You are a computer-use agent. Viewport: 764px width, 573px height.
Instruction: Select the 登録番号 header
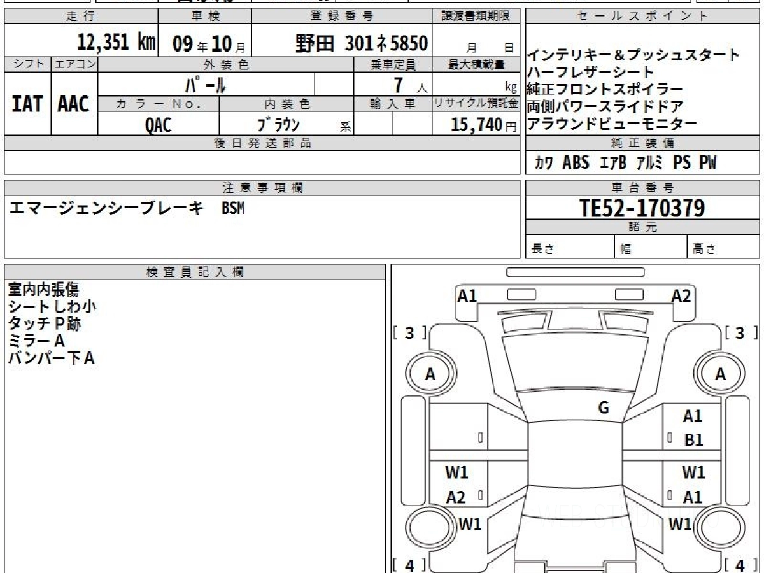click(343, 17)
